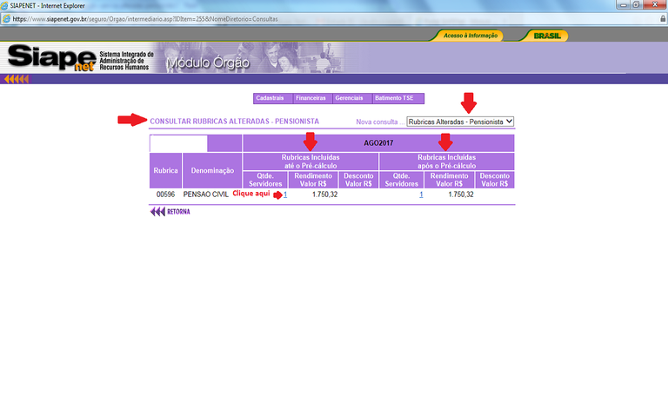Click the RETORNA link text
Image resolution: width=668 pixels, height=402 pixels.
178,211
